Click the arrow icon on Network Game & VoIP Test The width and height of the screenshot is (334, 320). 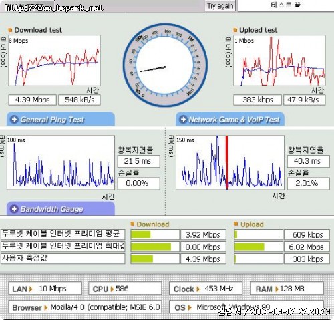point(183,120)
